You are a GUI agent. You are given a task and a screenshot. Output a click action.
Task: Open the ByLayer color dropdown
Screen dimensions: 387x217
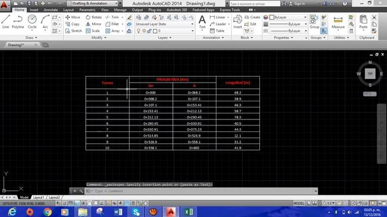point(288,17)
